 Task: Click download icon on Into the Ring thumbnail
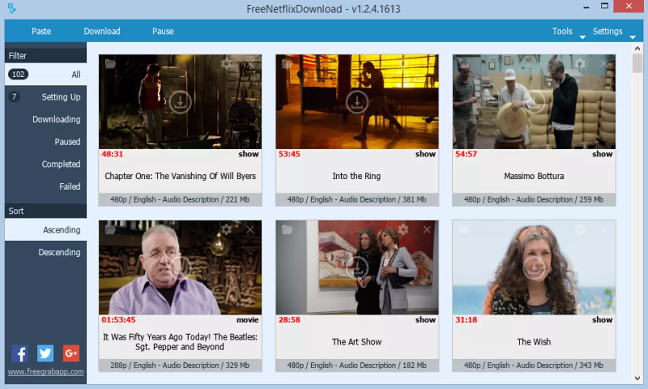coord(357,102)
